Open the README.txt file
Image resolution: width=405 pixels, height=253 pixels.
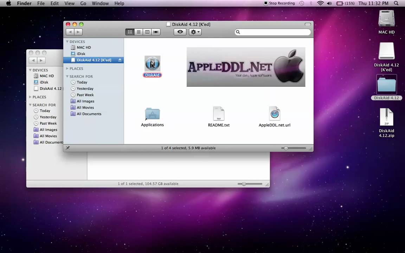[x=219, y=113]
